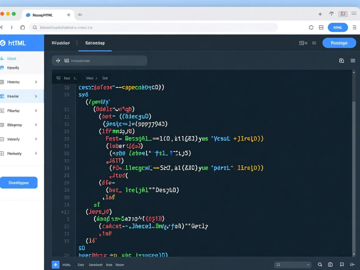This screenshot has width=360, height=270.
Task: Click the blue HTML pill button in browser toolbar
Action: tap(338, 27)
